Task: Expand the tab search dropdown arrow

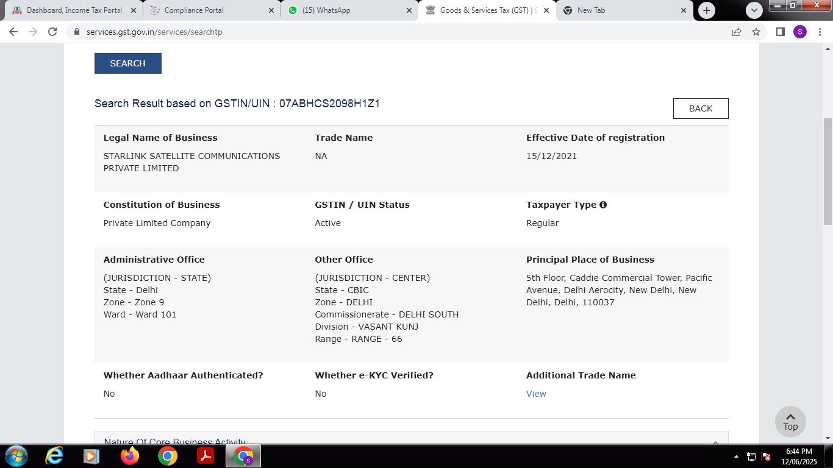Action: (754, 10)
